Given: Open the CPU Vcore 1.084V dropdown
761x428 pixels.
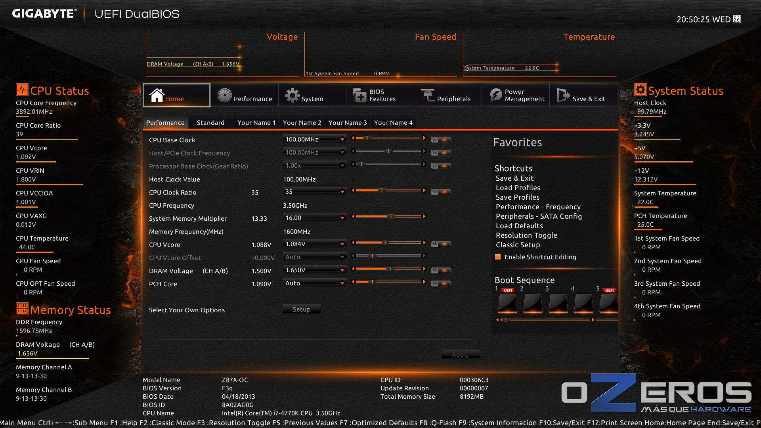Looking at the screenshot, I should pyautogui.click(x=315, y=244).
